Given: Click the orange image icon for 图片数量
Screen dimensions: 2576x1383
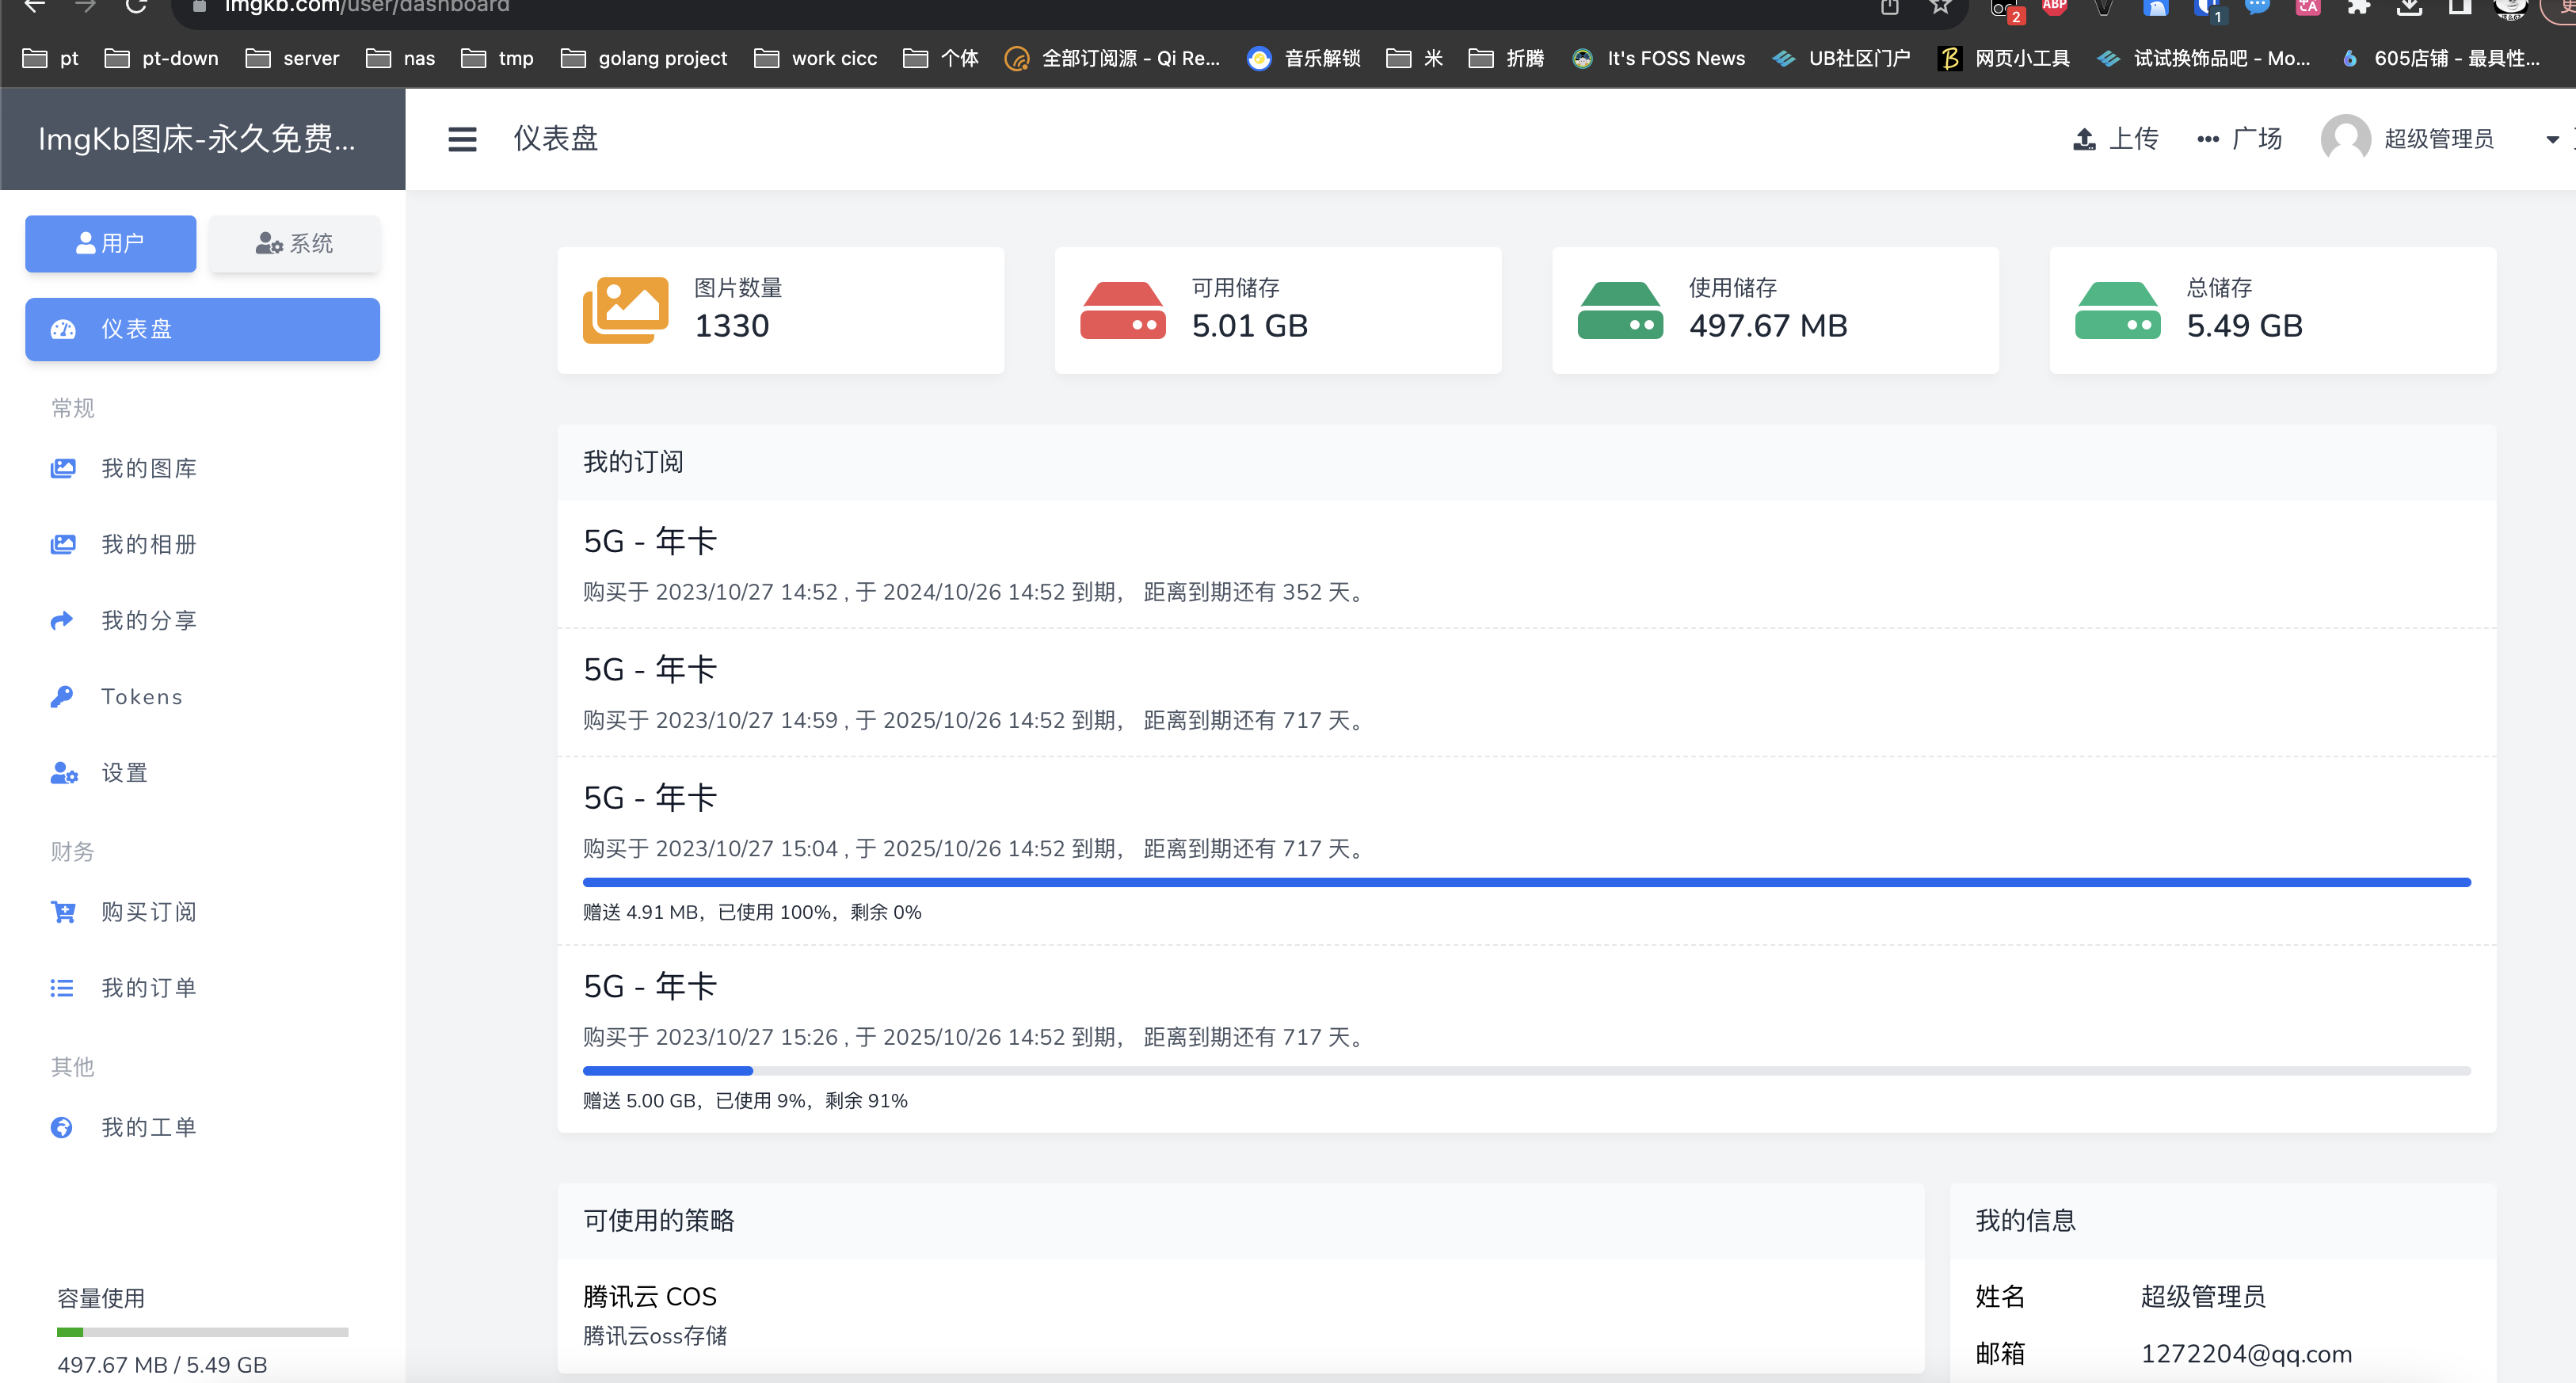Looking at the screenshot, I should [626, 310].
